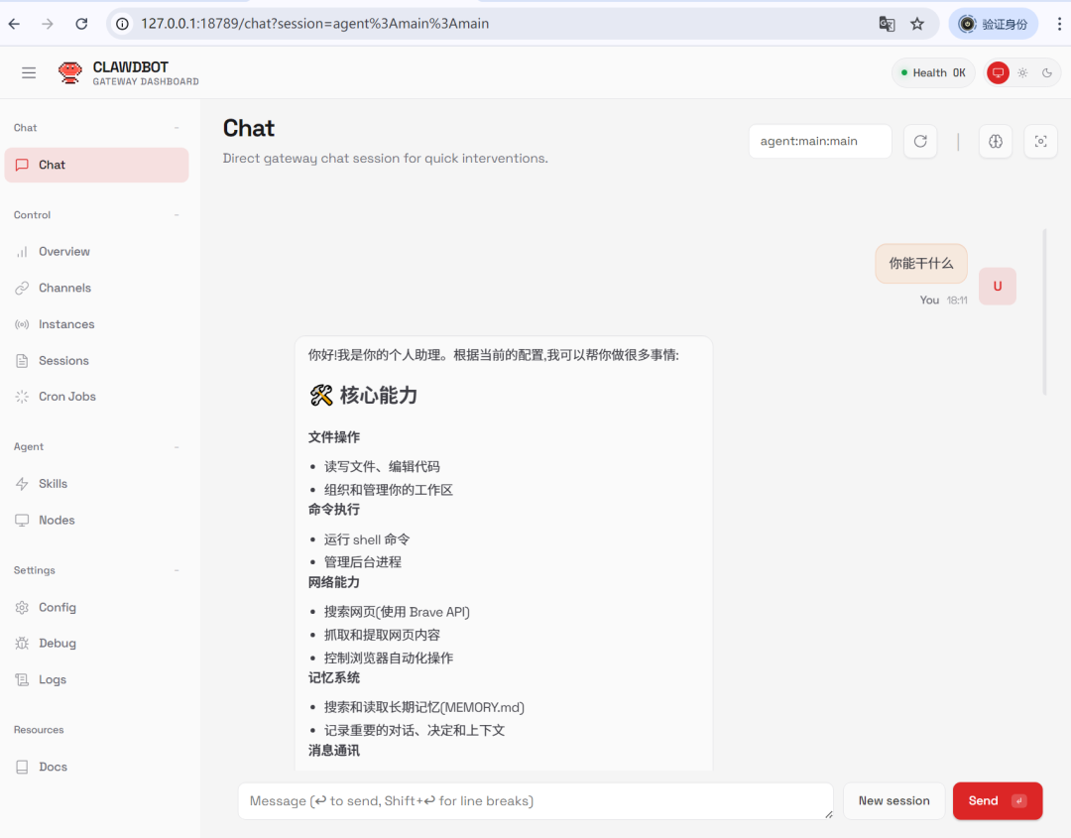
Task: Click the New session button
Action: (x=893, y=800)
